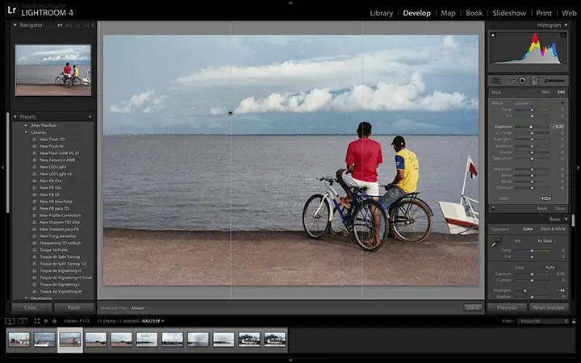Activate the Red Eye Correction tool

(522, 81)
